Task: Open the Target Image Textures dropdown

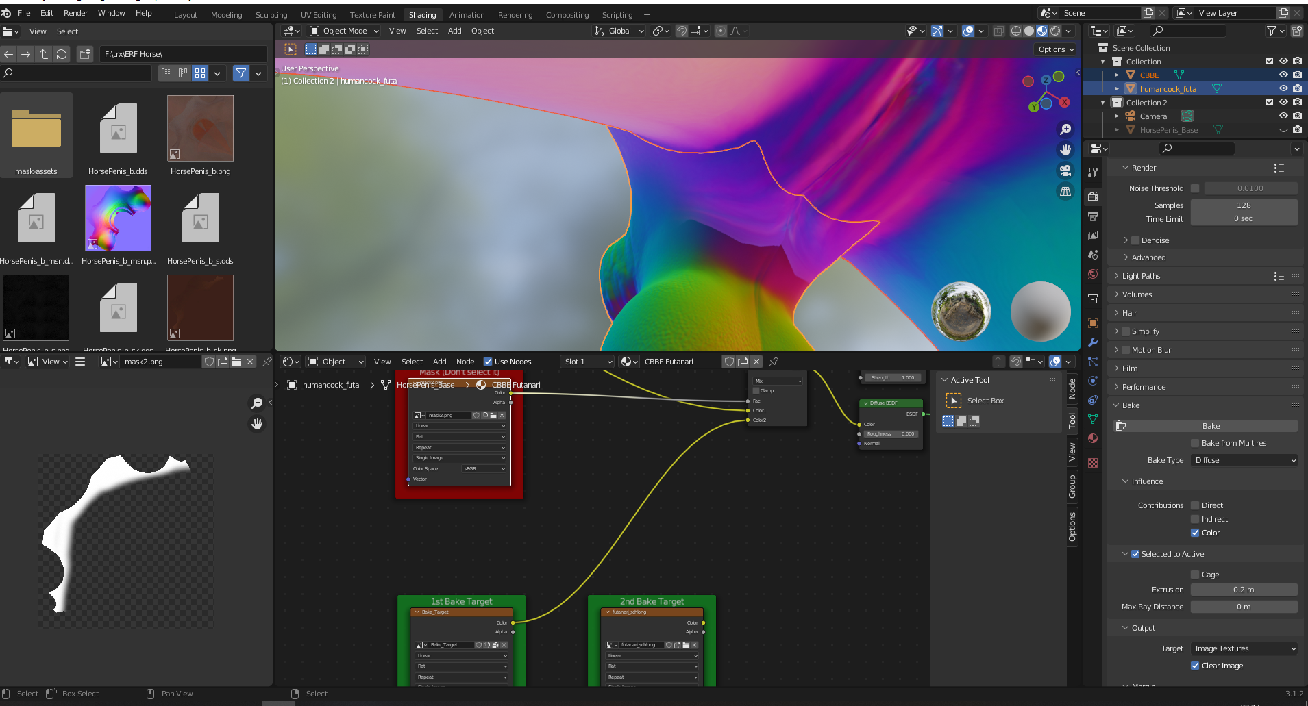Action: [1244, 648]
